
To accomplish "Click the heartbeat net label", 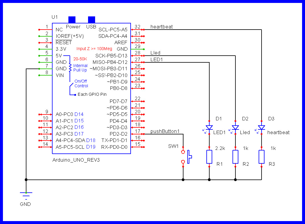I will pyautogui.click(x=161, y=26).
